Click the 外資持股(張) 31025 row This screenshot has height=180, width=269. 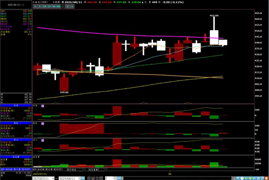(x=16, y=110)
